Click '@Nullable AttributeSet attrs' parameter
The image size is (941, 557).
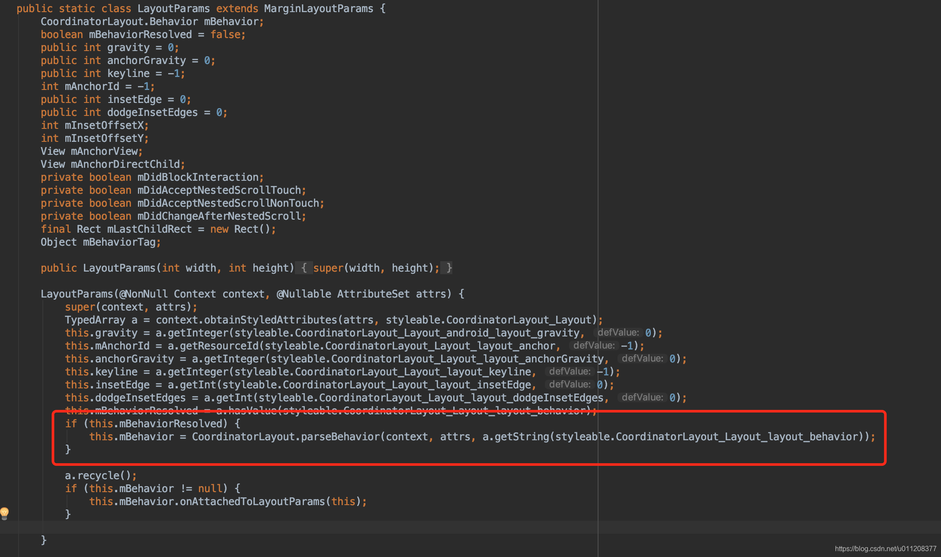click(361, 294)
